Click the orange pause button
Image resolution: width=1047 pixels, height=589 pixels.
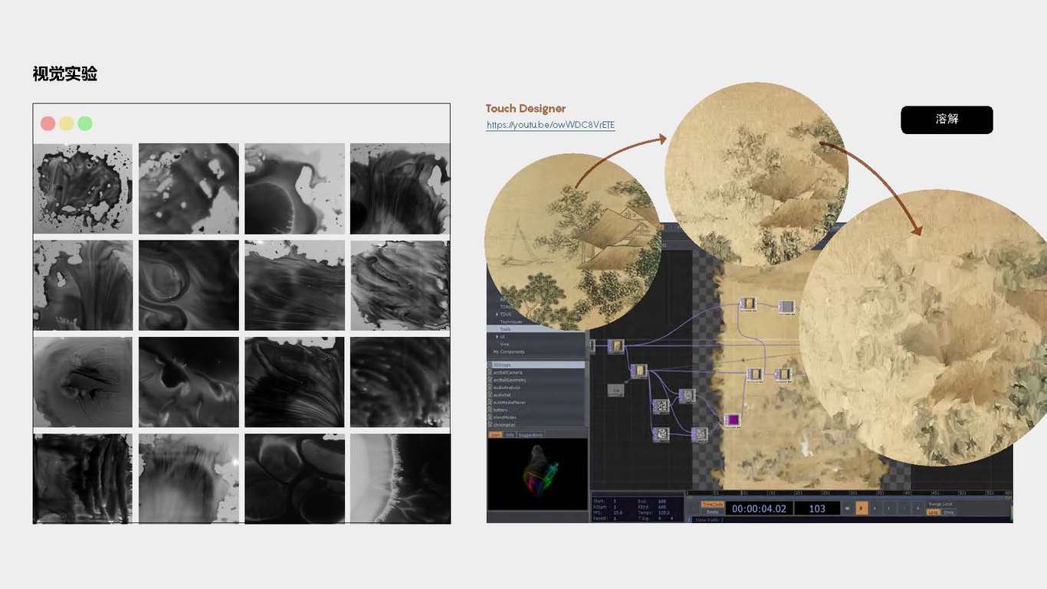pyautogui.click(x=862, y=509)
